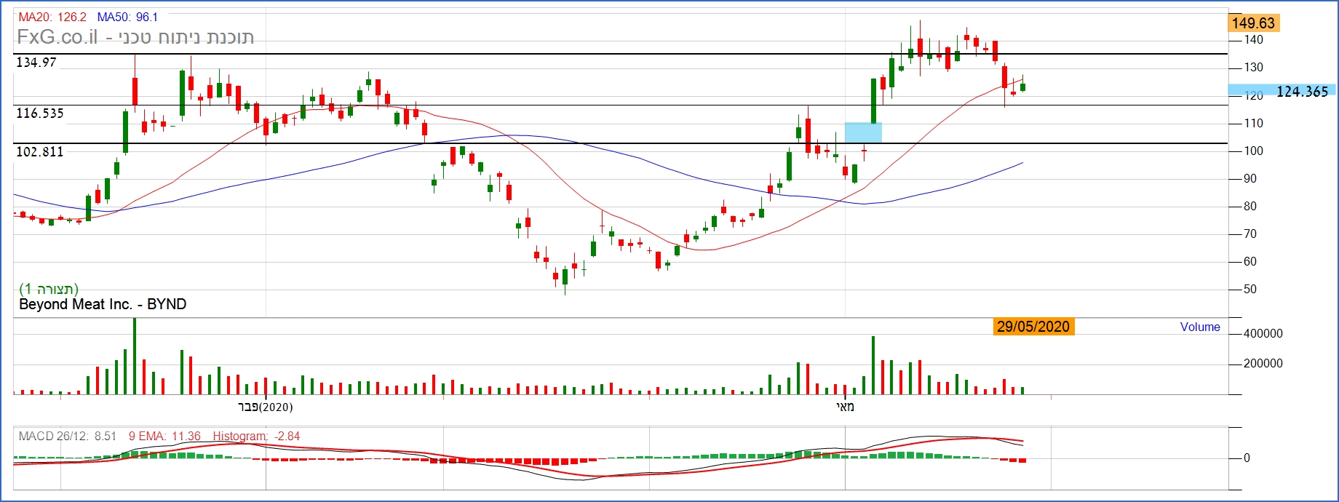Click the 400000 volume axis tick
This screenshot has width=1339, height=502.
pos(1263,334)
